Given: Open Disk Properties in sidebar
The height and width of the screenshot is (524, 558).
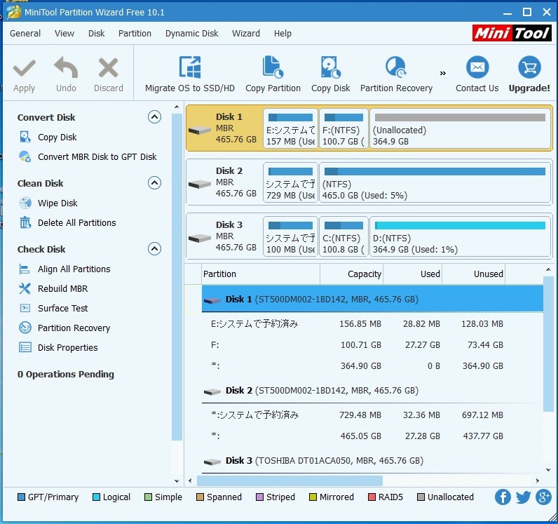Looking at the screenshot, I should click(67, 347).
